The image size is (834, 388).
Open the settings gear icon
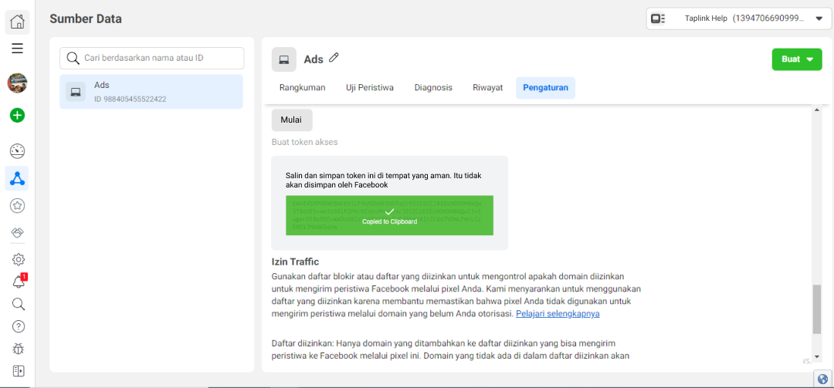click(x=18, y=259)
